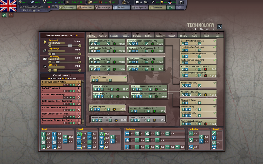Decrease game speed with minus button

(56, 7)
